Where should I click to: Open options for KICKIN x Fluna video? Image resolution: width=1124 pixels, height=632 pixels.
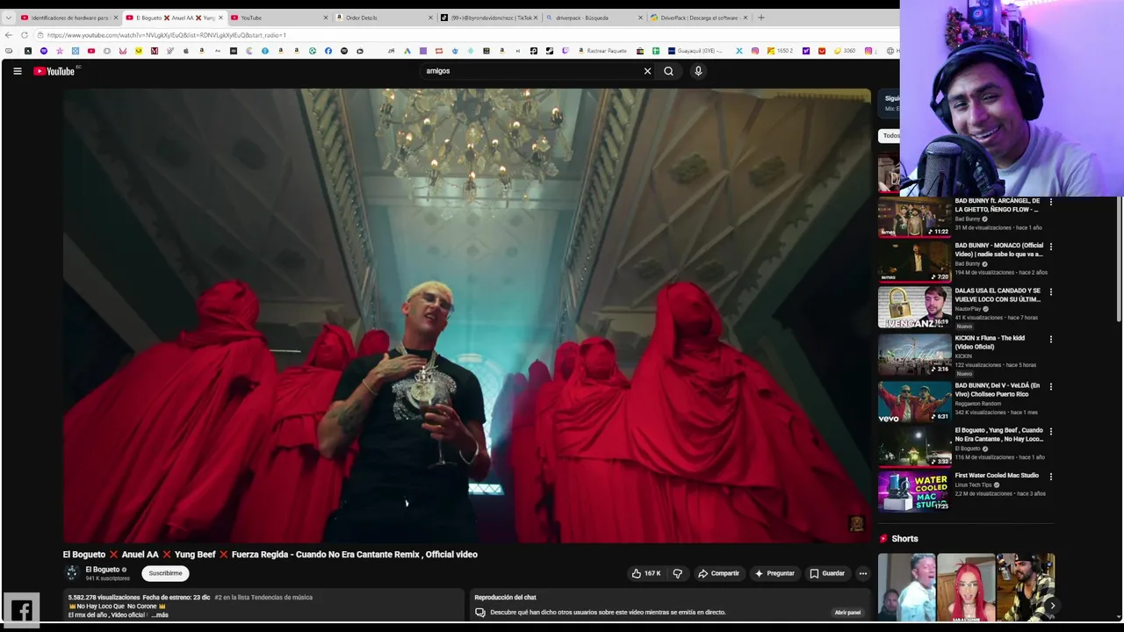coord(1050,339)
